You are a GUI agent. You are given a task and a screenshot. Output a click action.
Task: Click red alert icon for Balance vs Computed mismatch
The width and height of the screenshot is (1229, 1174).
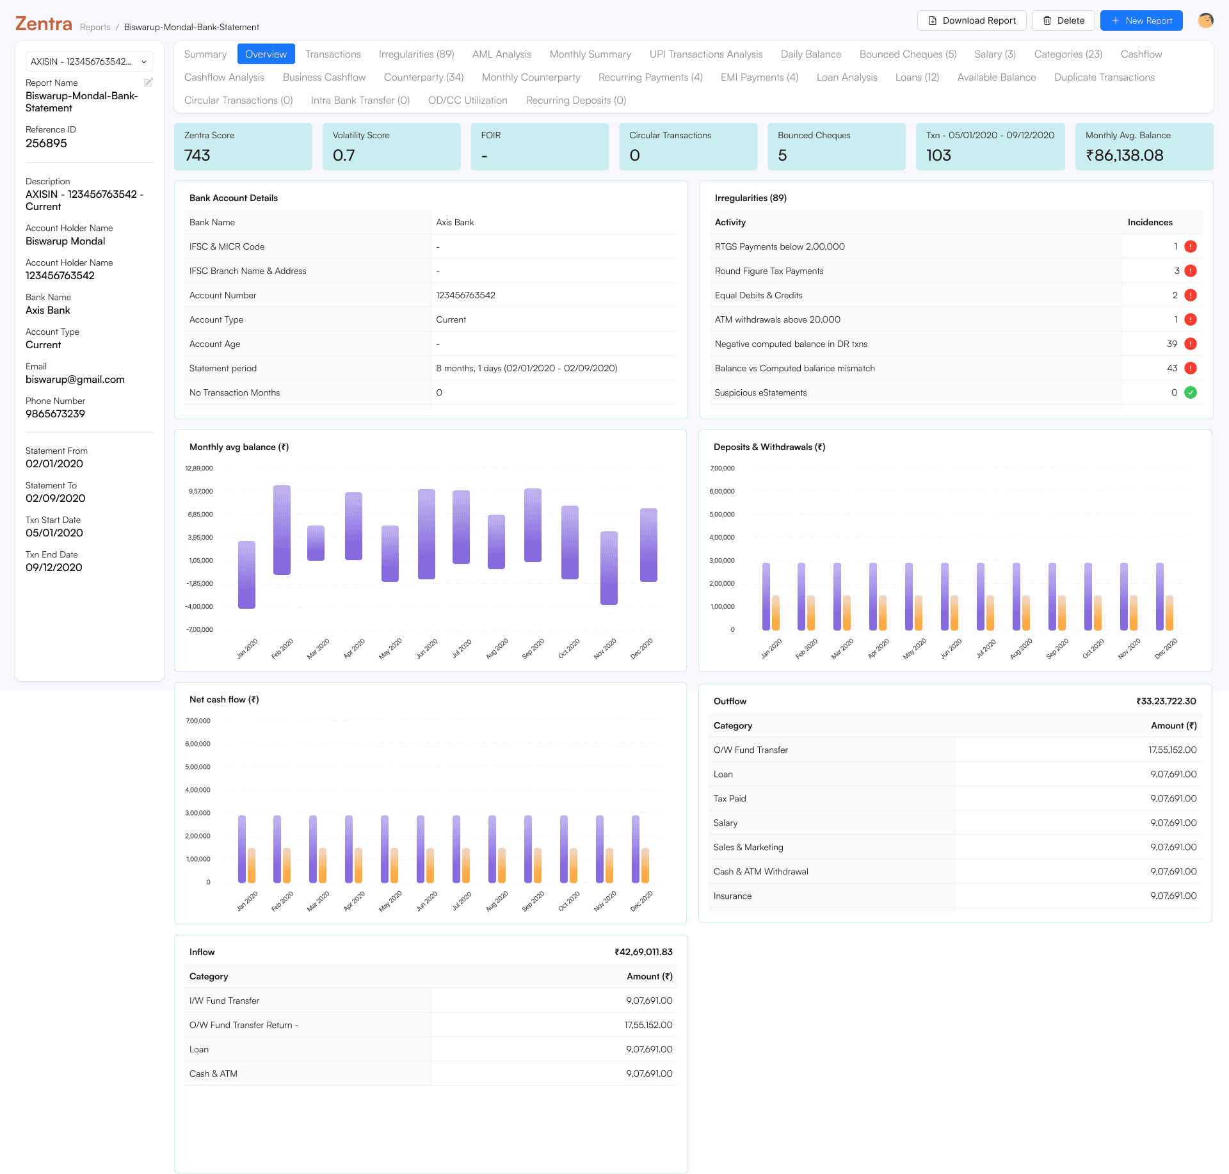pyautogui.click(x=1191, y=368)
